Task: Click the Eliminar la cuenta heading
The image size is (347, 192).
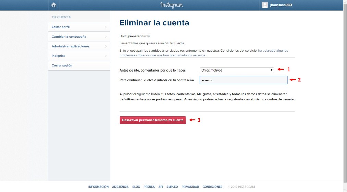Action: 154,23
